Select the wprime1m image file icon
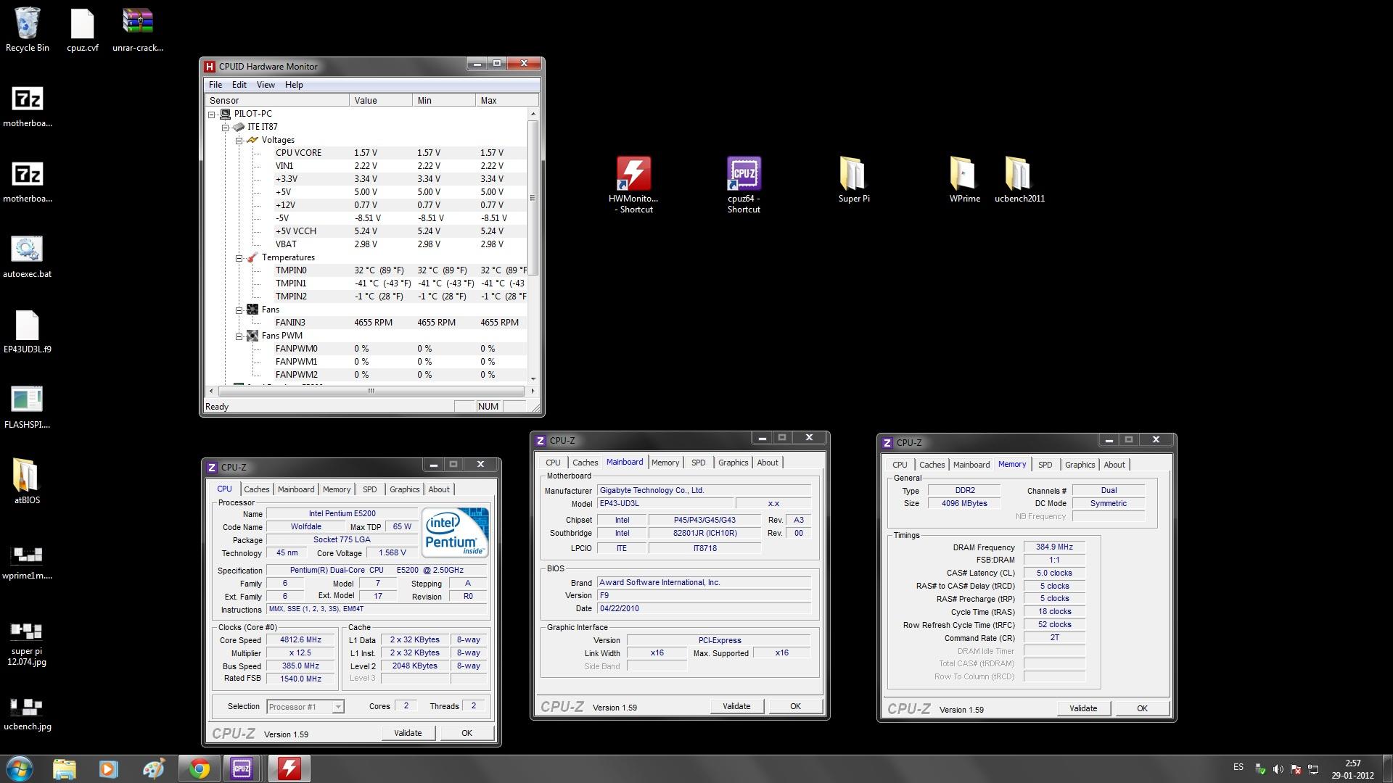The width and height of the screenshot is (1393, 783). pos(28,563)
